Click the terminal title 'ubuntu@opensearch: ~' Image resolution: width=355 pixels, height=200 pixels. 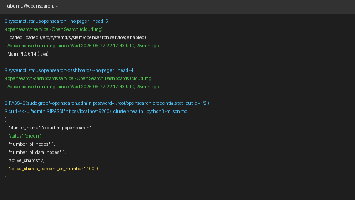click(x=32, y=6)
